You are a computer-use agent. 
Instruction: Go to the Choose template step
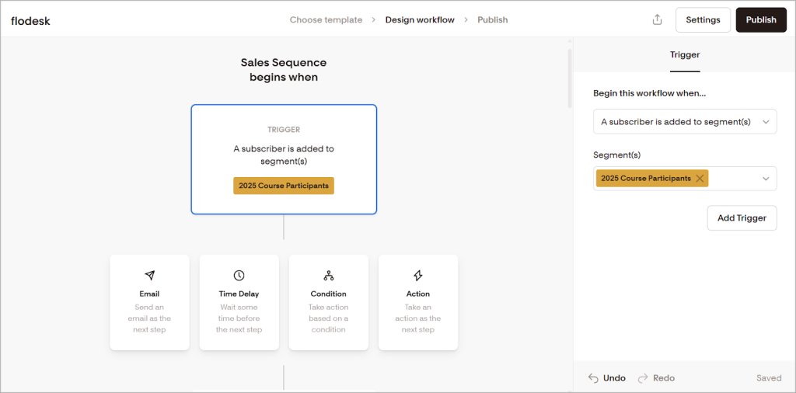(x=326, y=20)
